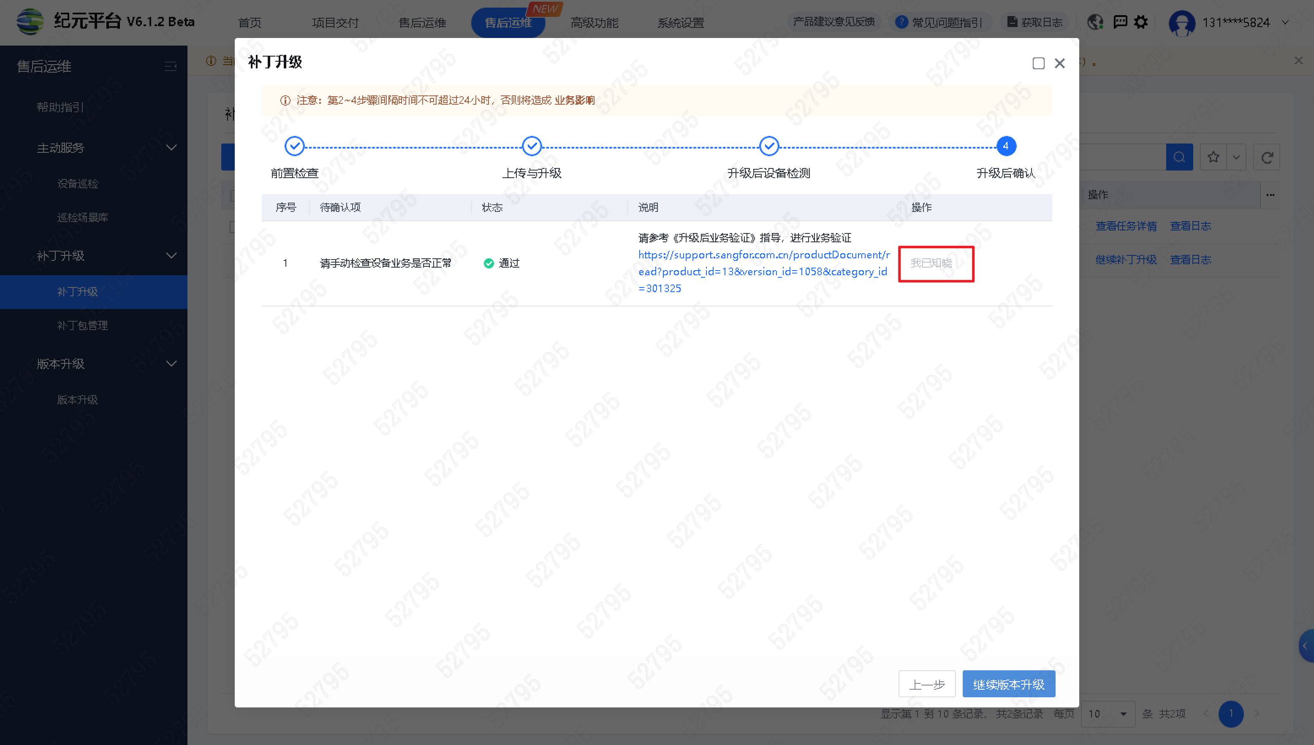Click the 前置检查 step circle

pyautogui.click(x=294, y=146)
